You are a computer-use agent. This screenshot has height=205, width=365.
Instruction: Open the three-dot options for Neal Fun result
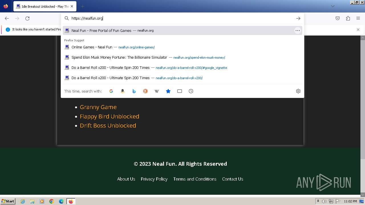298,30
